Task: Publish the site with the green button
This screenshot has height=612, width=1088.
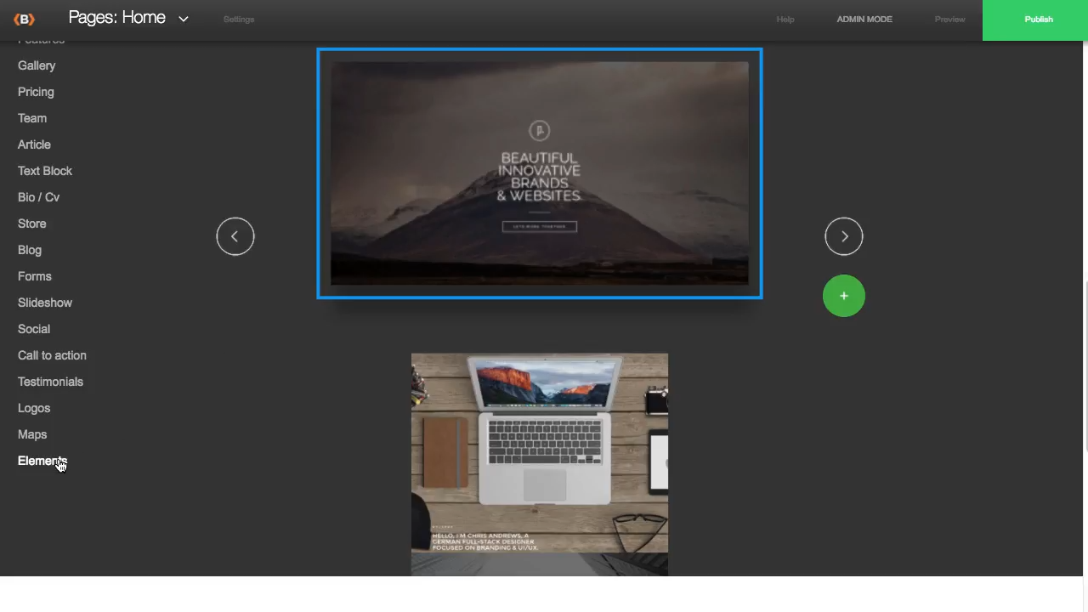Action: 1035,20
